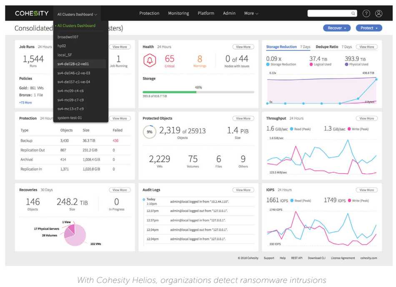Open the Help footer link
Viewport: 396px width, 287px height.
pos(283,258)
